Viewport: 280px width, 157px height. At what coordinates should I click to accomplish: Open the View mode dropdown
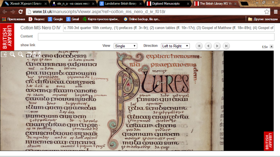(x=125, y=46)
